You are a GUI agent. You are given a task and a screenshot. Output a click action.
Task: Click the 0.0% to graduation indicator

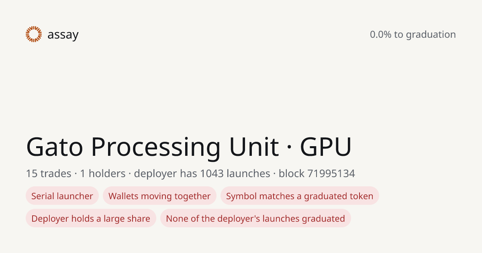point(413,35)
